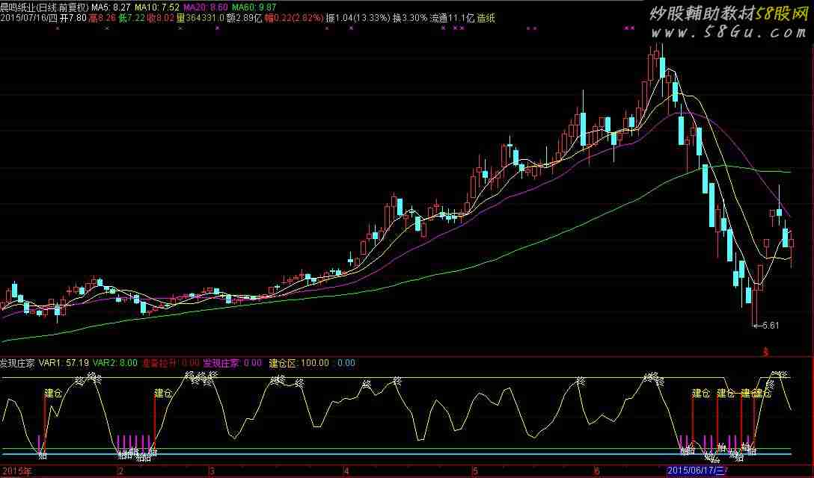Click the MA60: 9.87 label
The height and width of the screenshot is (478, 814).
(x=254, y=7)
